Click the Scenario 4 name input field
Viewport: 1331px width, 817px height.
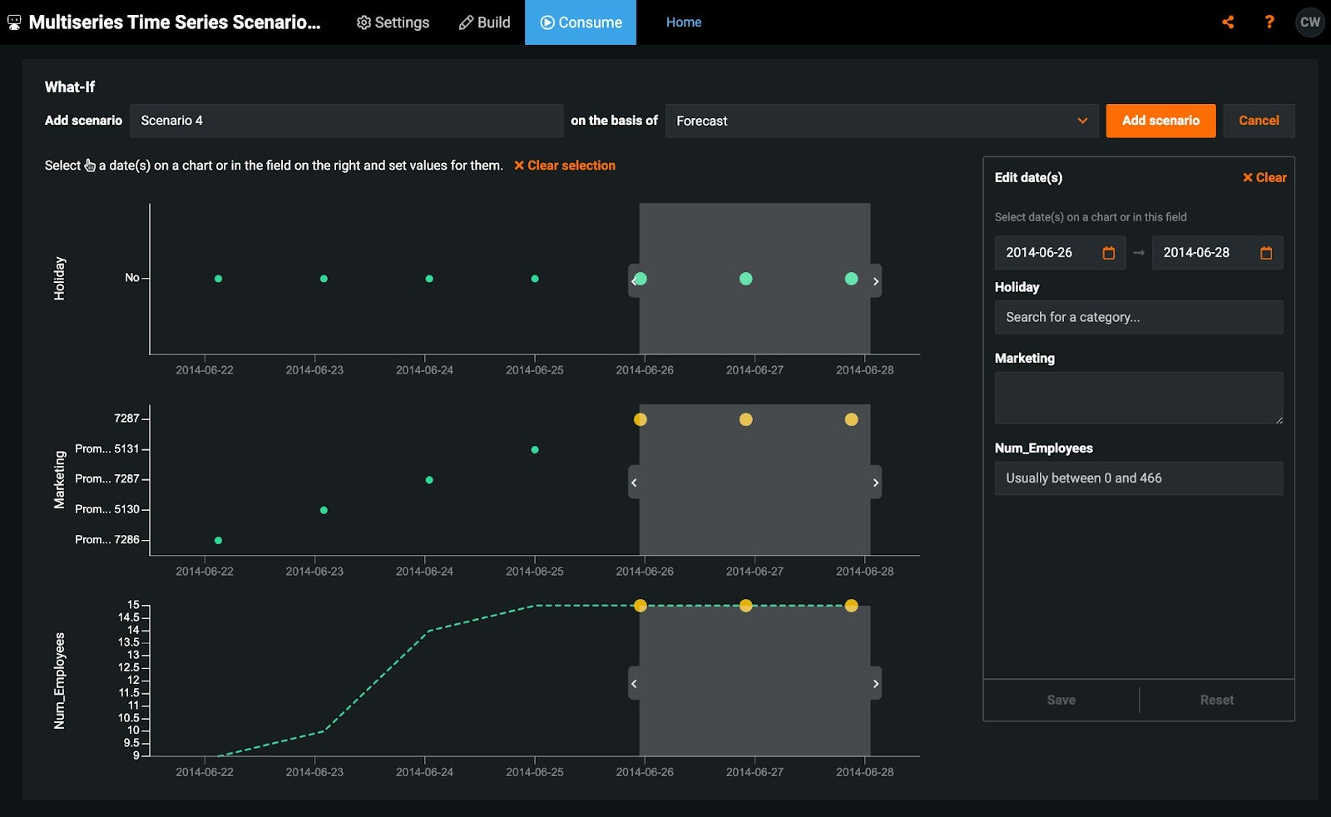click(x=346, y=121)
